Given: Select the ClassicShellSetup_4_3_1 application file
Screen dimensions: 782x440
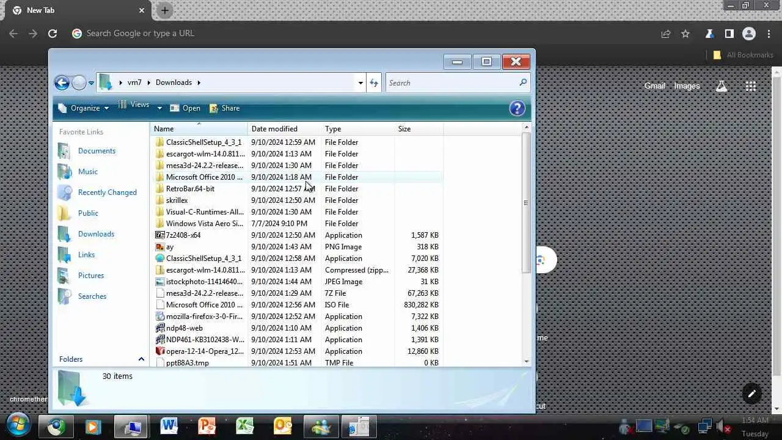Looking at the screenshot, I should 203,258.
